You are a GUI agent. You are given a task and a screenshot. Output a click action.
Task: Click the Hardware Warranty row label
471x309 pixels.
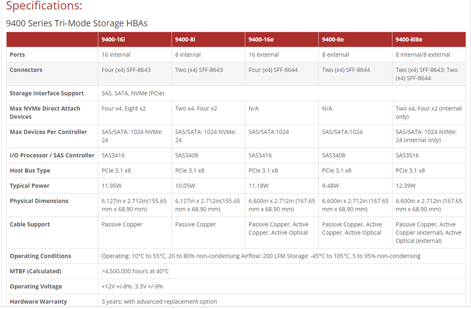38,302
